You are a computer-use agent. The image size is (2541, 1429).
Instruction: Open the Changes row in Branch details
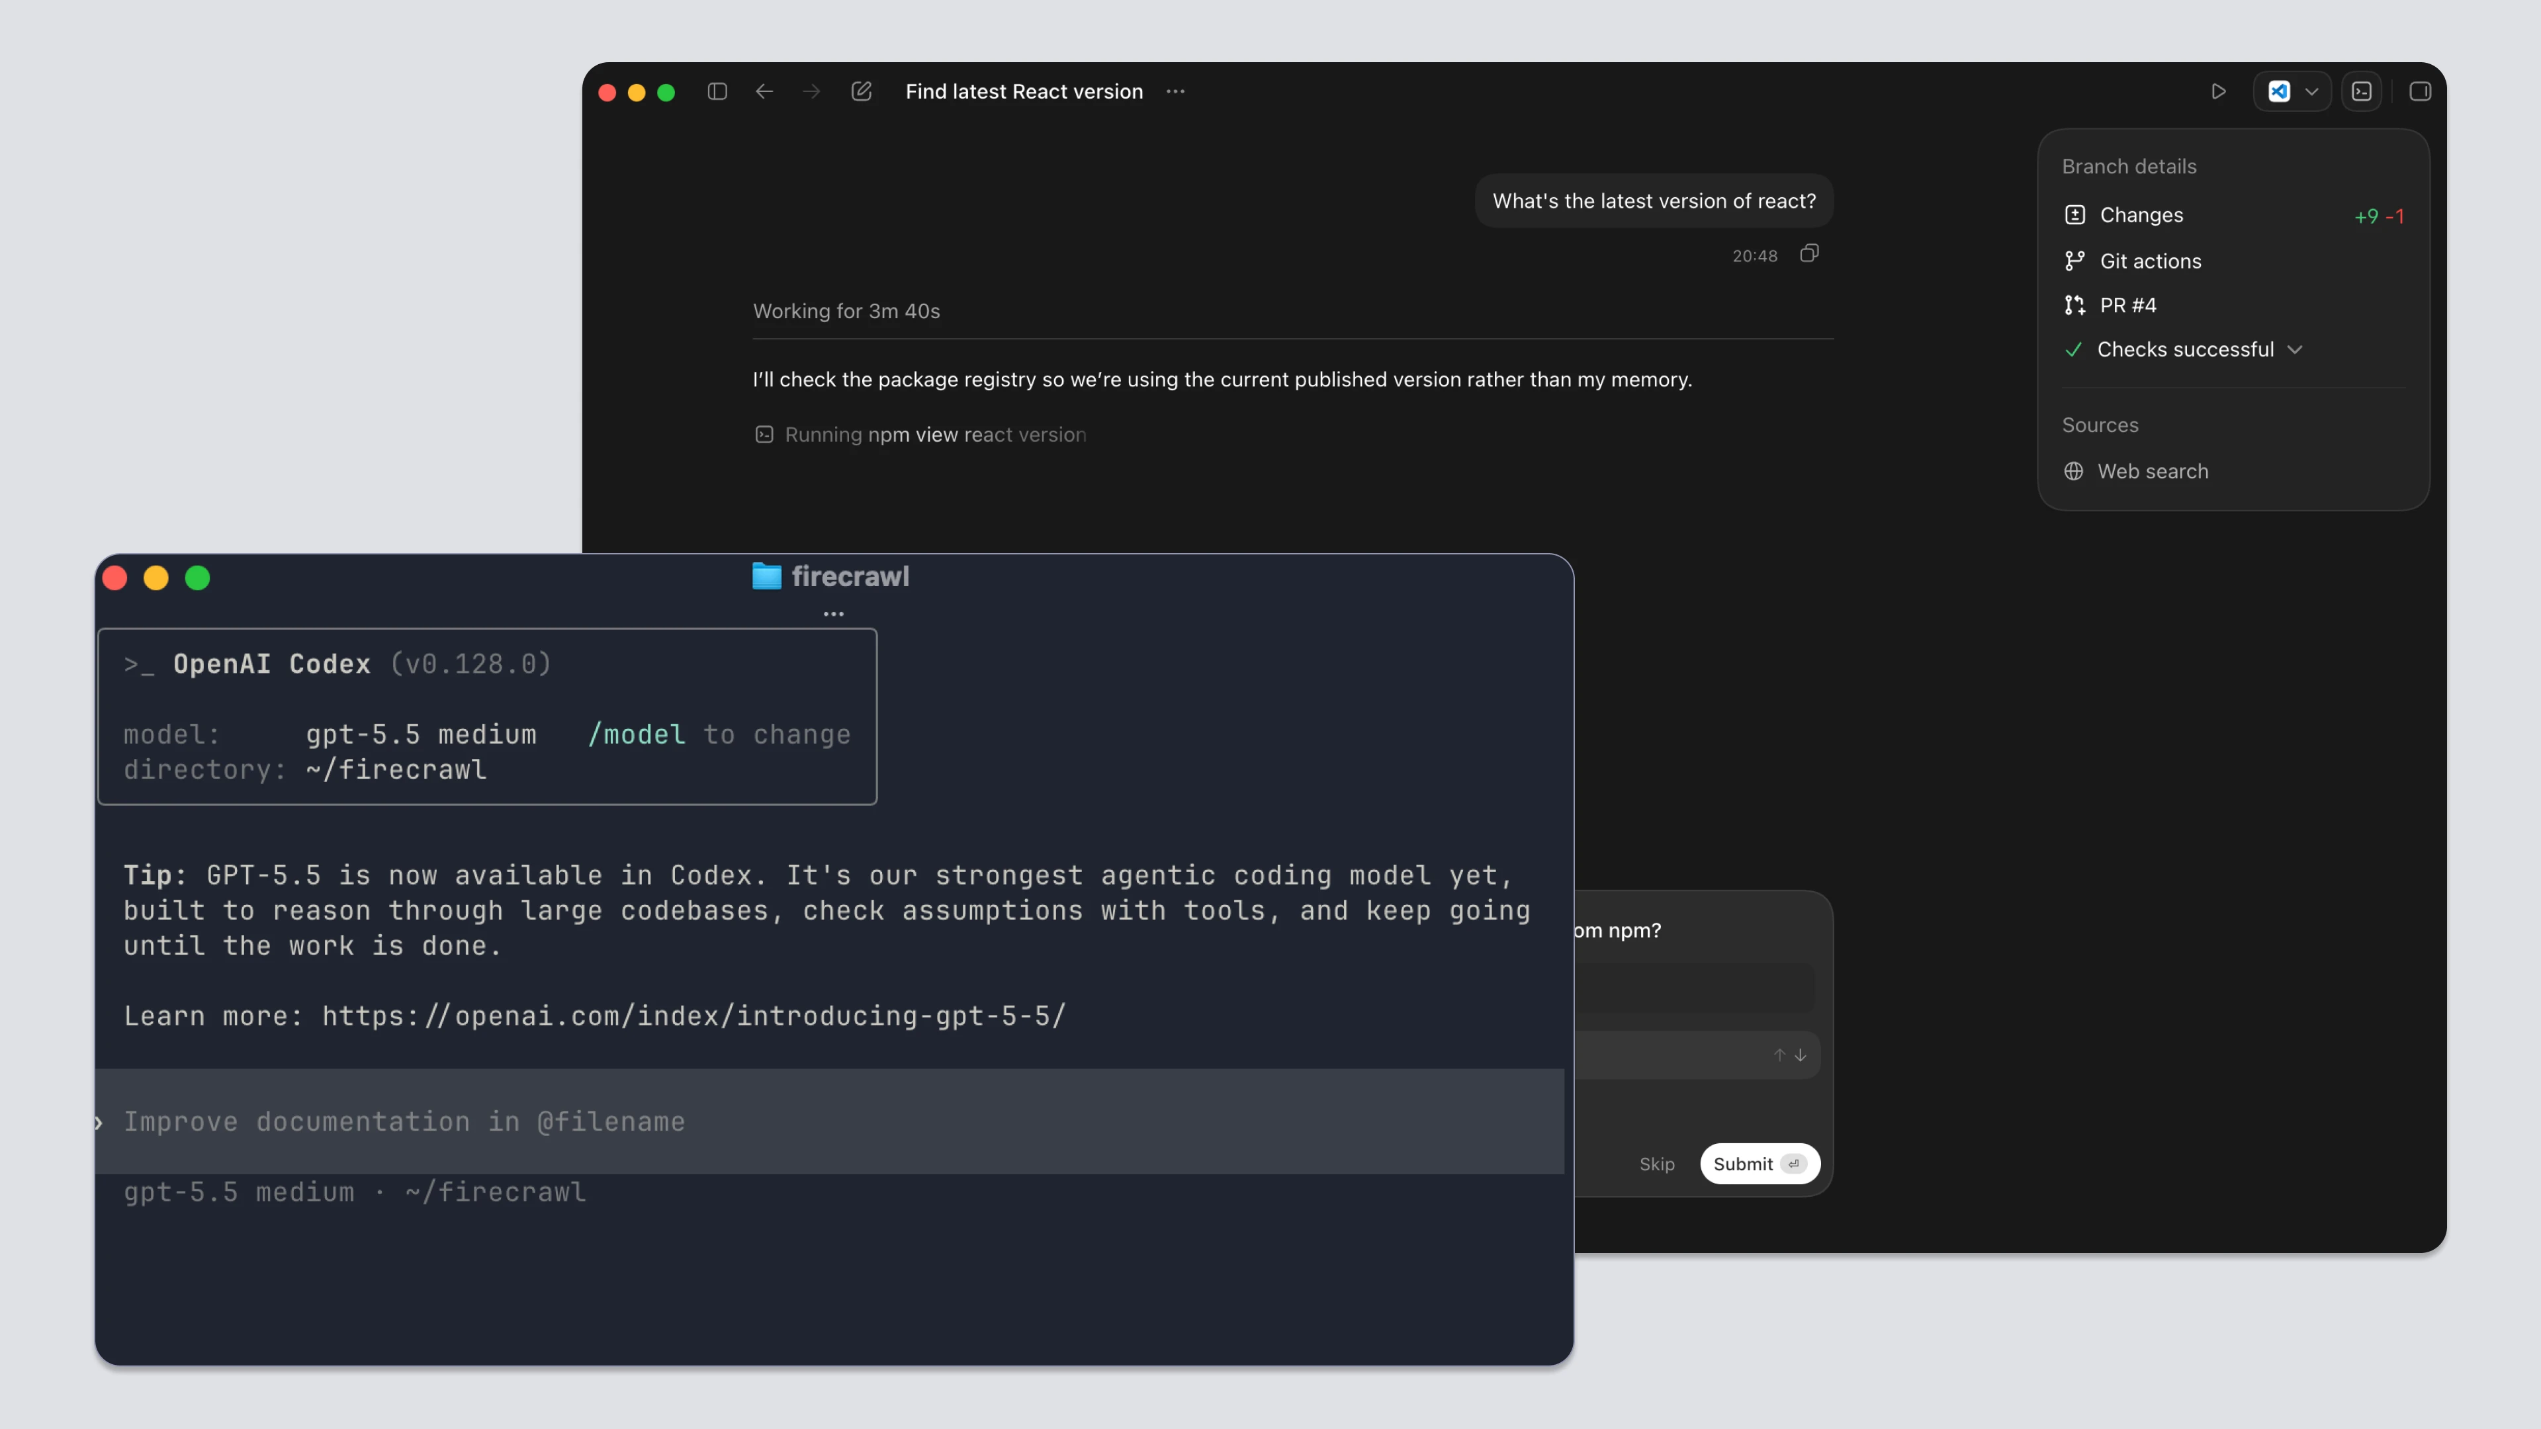2233,215
